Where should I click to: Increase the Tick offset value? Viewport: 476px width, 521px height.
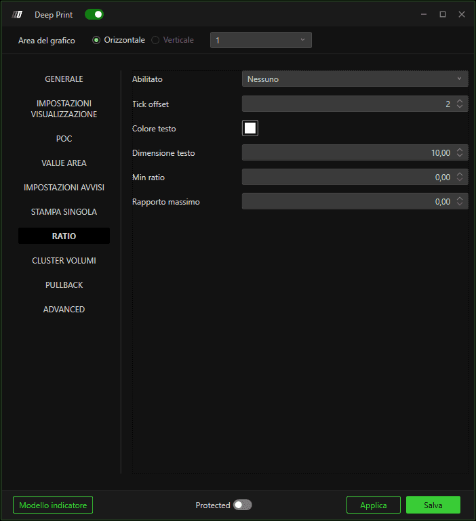point(459,101)
